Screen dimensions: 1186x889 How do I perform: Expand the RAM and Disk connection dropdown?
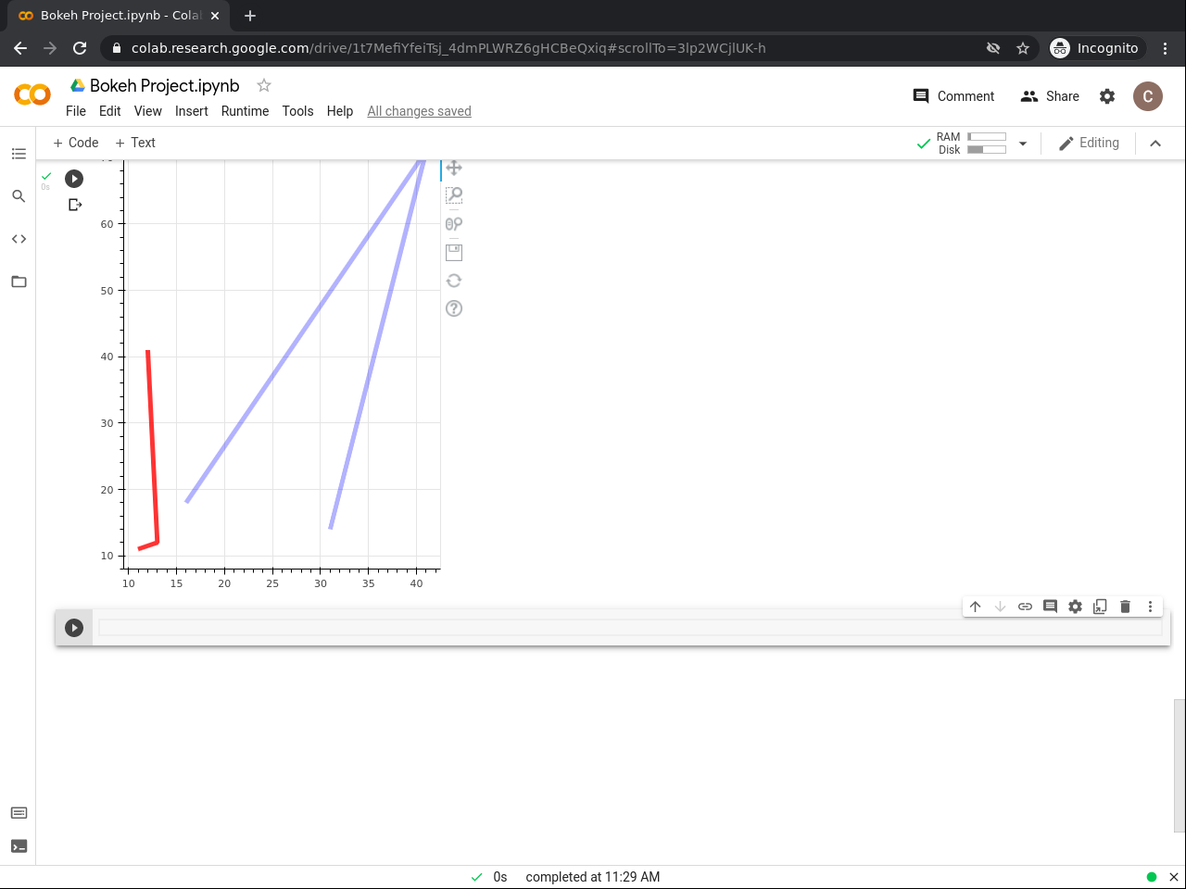click(x=1023, y=144)
